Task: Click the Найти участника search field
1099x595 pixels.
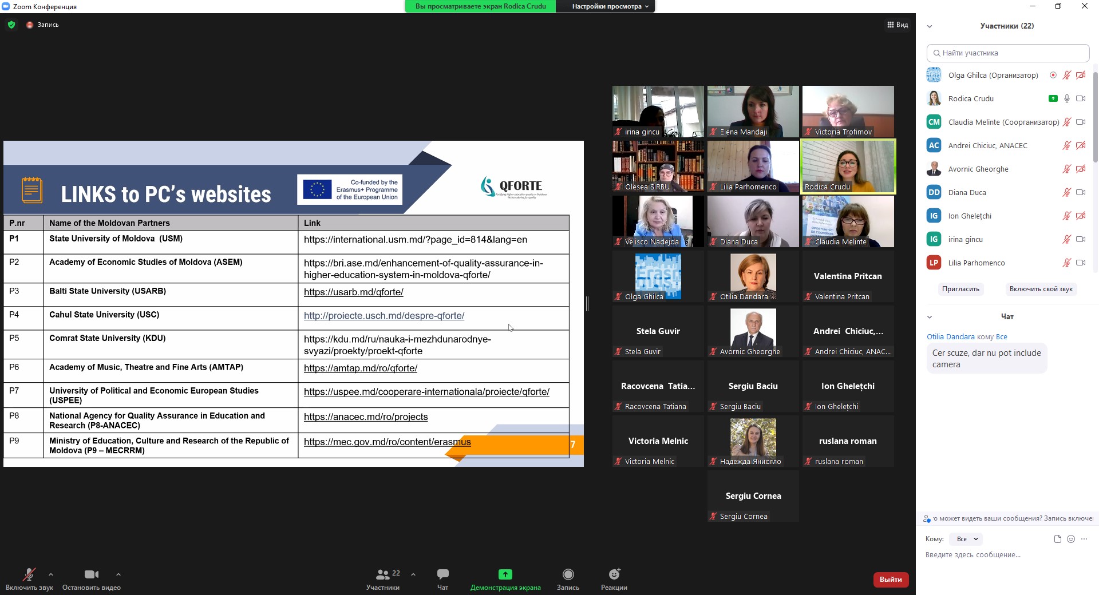Action: [1007, 53]
